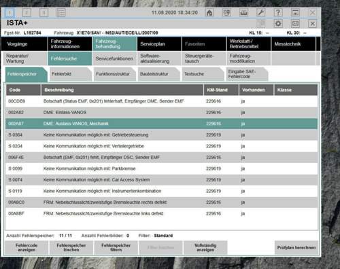Open the Favoriten tab
The height and width of the screenshot is (269, 340).
click(204, 43)
